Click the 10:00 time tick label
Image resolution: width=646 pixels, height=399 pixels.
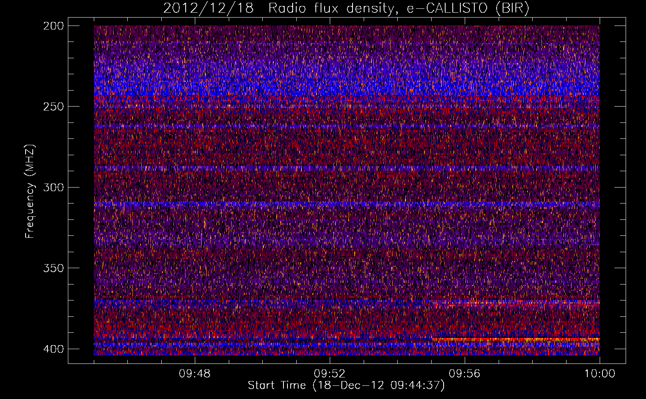pos(600,374)
